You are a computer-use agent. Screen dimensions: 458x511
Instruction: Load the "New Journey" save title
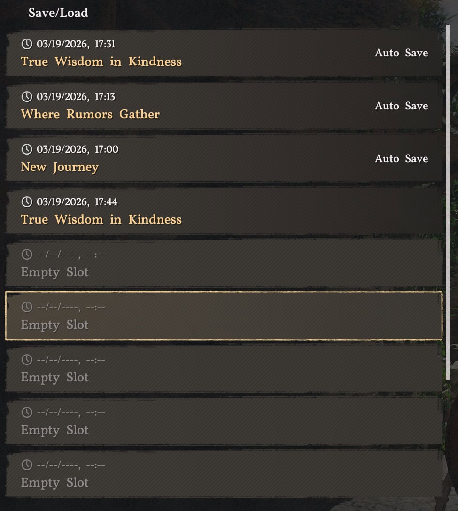pos(60,167)
